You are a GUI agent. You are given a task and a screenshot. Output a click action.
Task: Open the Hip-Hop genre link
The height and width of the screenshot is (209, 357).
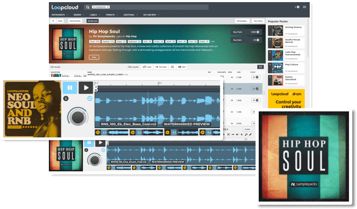(131, 36)
